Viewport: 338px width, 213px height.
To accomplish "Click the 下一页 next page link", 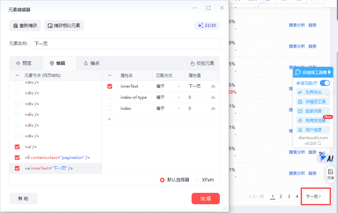I will coord(314,197).
